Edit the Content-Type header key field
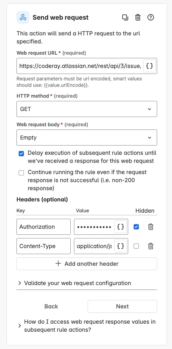Screen dimensions: 172x349 (44, 246)
